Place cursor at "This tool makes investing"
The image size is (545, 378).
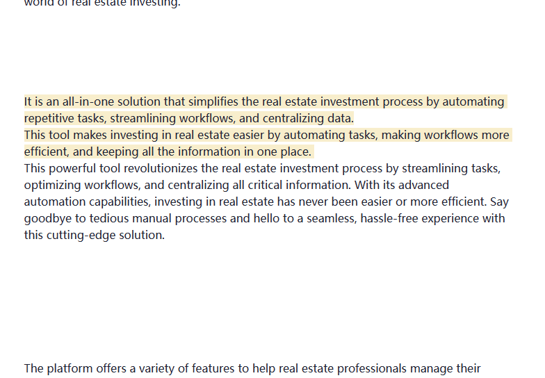click(26, 135)
